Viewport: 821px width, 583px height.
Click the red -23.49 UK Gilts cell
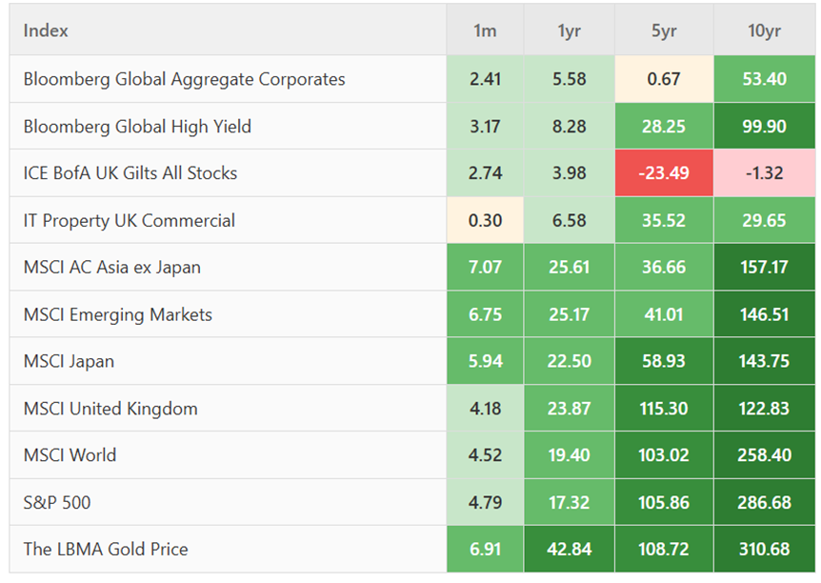[x=663, y=173]
